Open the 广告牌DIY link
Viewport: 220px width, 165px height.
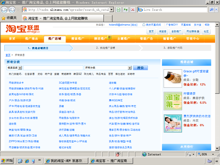point(172,25)
